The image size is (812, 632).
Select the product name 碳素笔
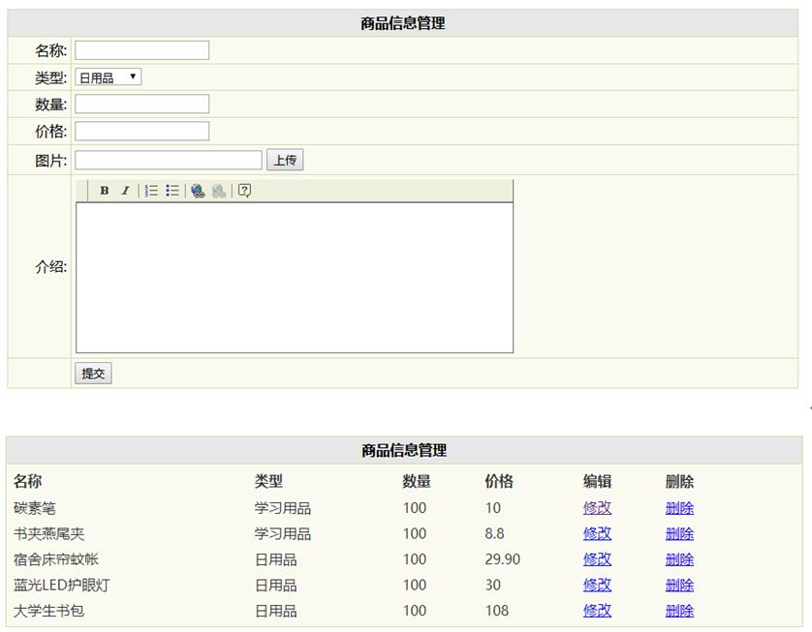(x=35, y=508)
